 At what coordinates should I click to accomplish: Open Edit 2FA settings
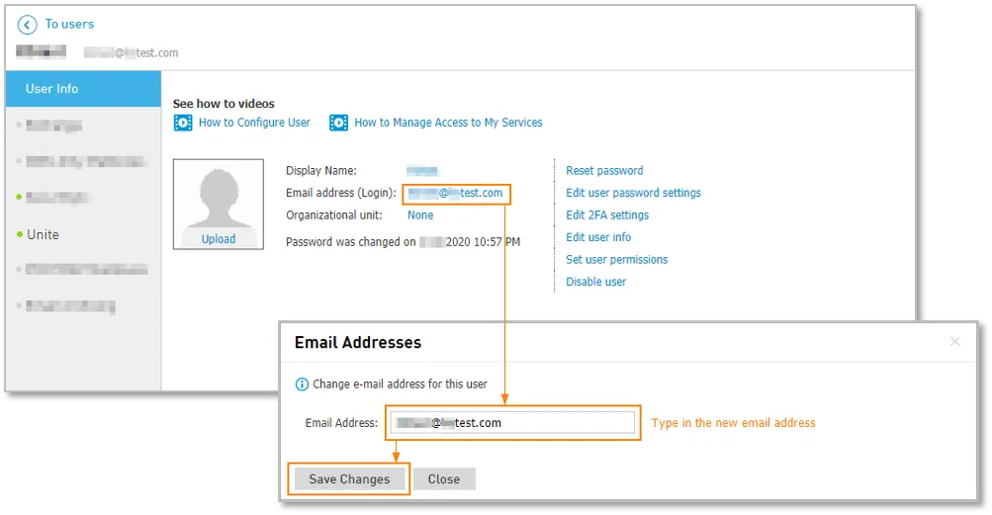(607, 215)
